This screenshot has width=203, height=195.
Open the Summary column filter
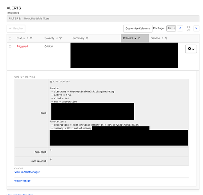tap(87, 38)
